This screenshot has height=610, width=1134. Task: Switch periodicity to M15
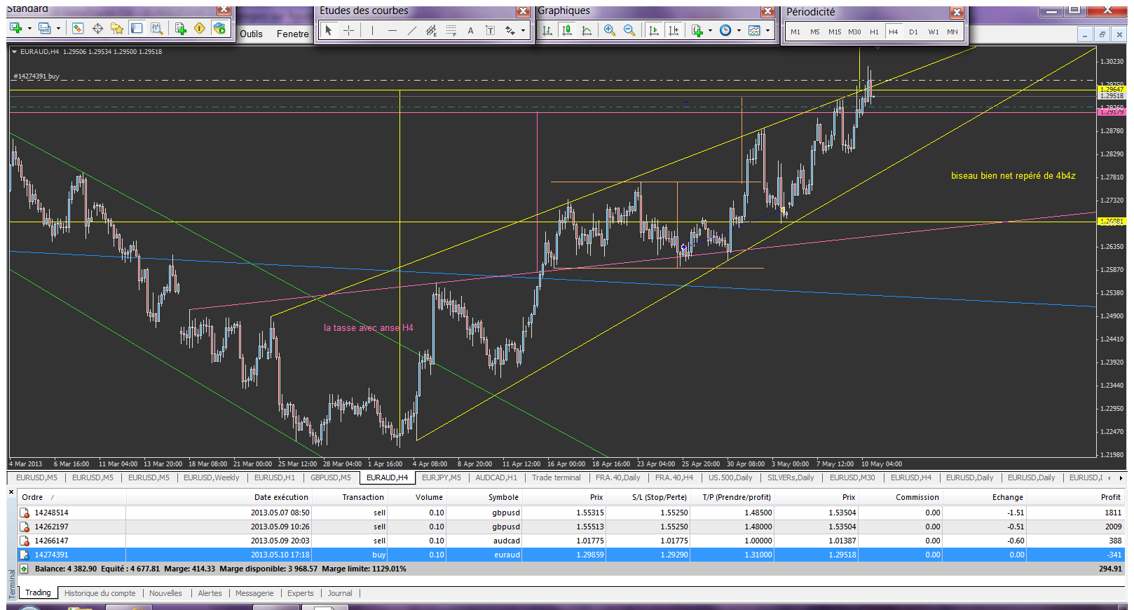coord(834,32)
